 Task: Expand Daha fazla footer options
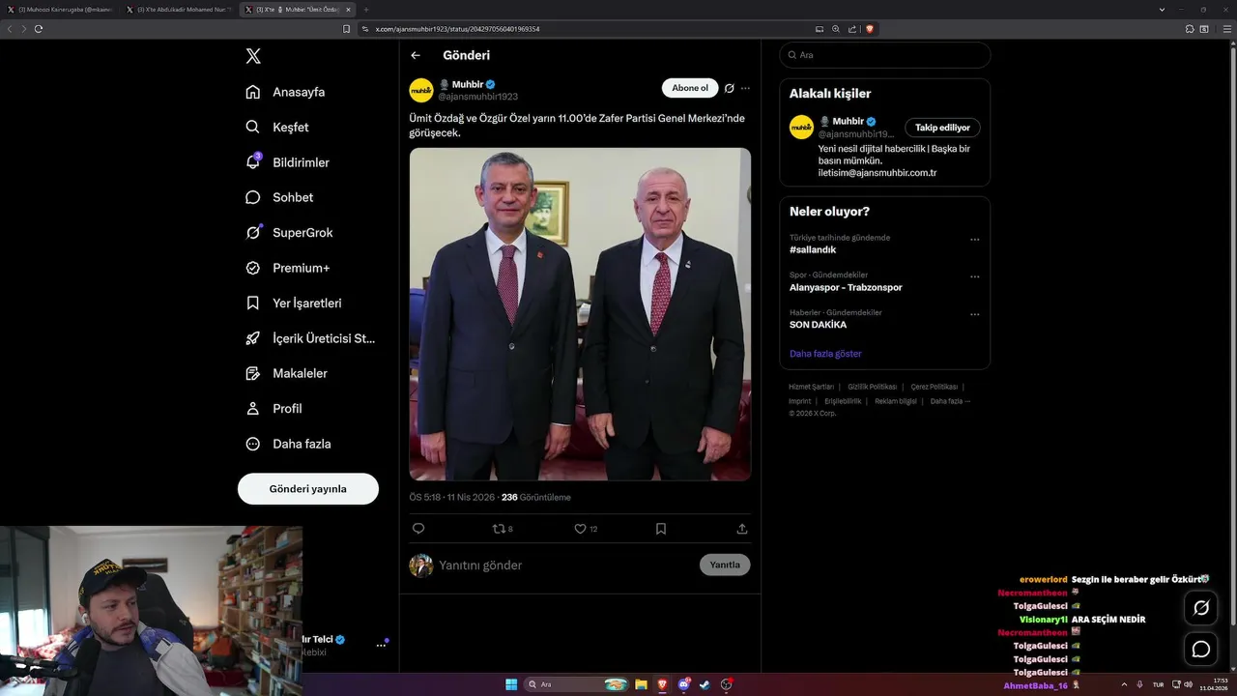coord(950,401)
